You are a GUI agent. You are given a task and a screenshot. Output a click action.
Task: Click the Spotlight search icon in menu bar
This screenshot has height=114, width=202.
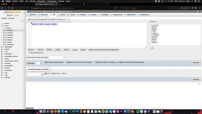click(192, 1)
